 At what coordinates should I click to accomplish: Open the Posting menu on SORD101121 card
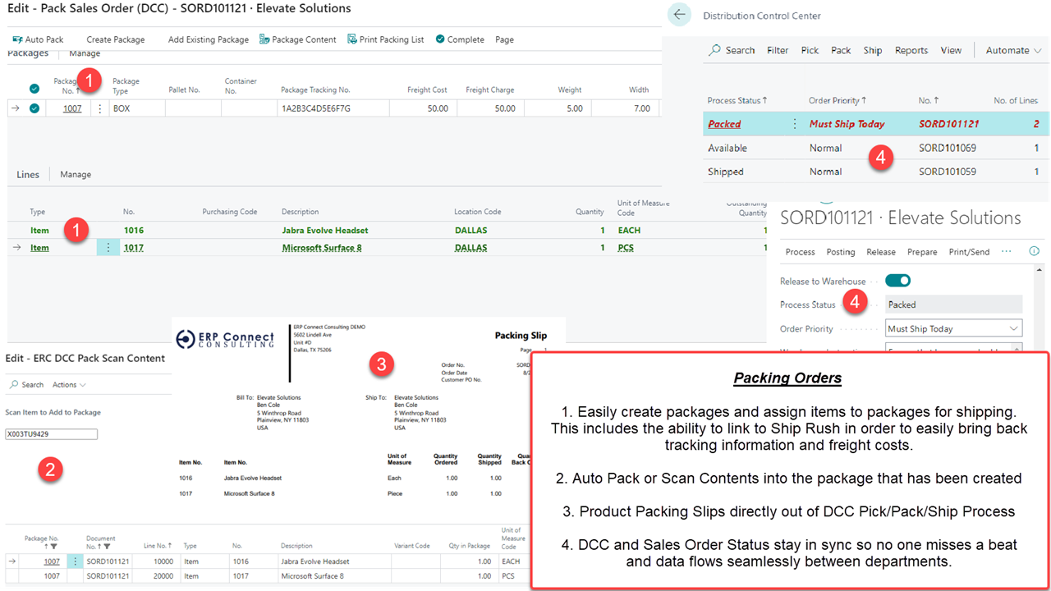pos(840,252)
